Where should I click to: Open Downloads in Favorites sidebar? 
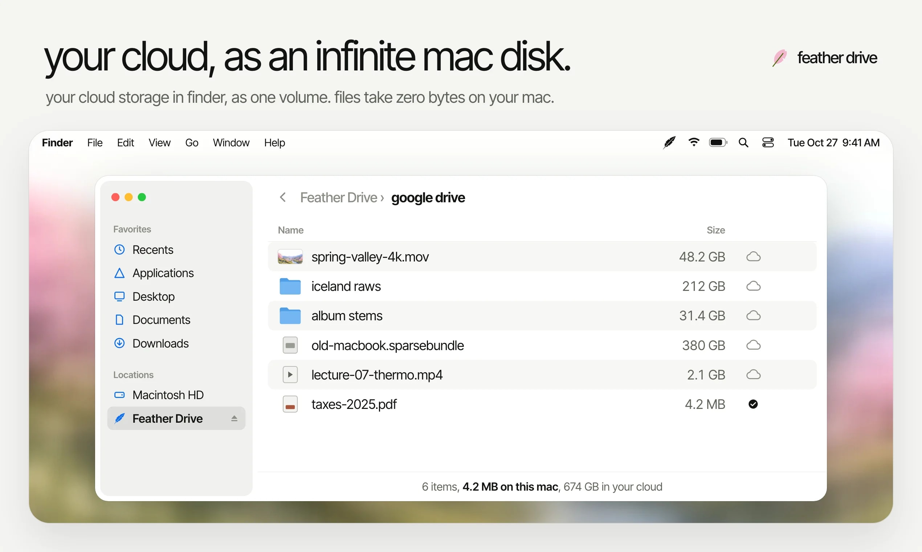click(160, 343)
